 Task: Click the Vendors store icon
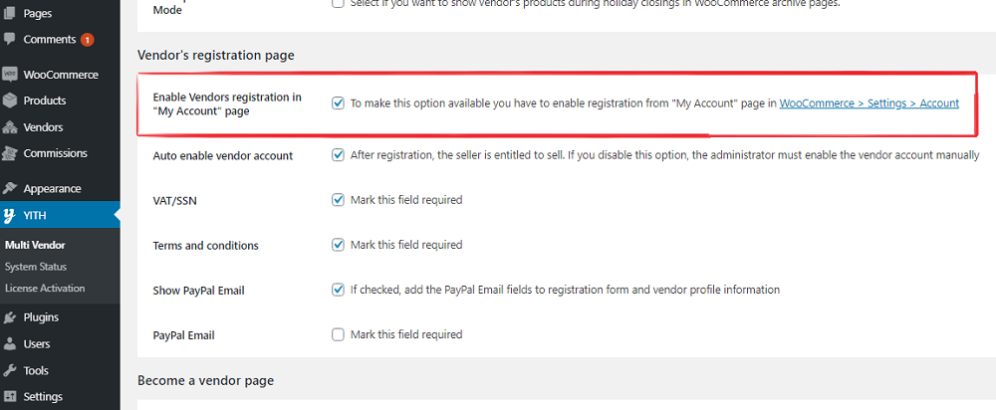tap(10, 127)
